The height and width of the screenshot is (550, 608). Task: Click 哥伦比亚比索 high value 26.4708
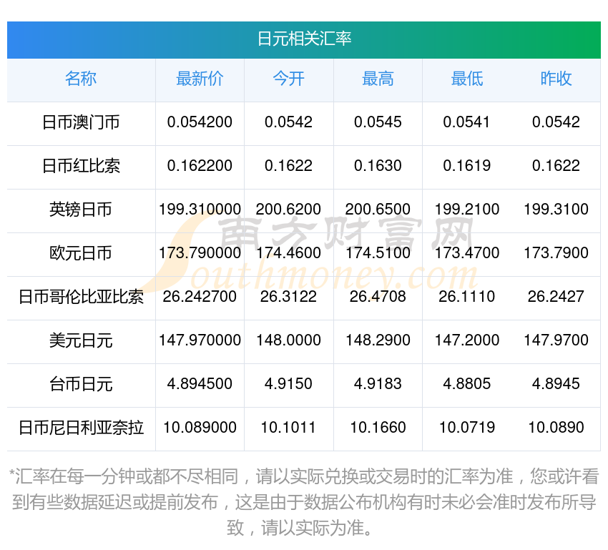(378, 297)
